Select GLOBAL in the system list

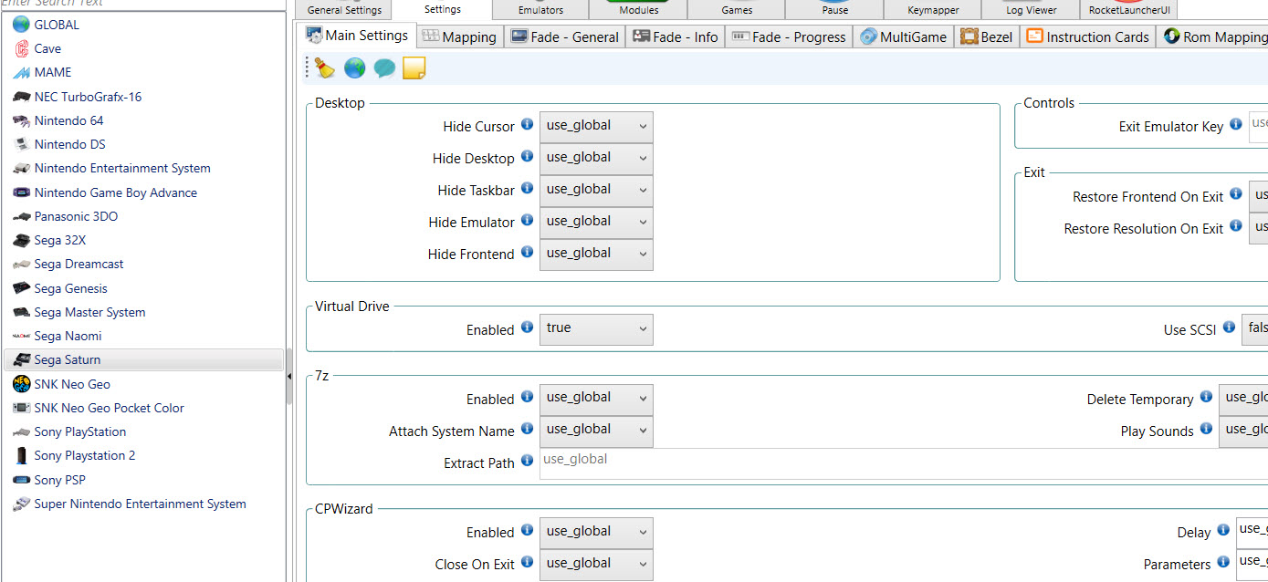click(x=57, y=25)
